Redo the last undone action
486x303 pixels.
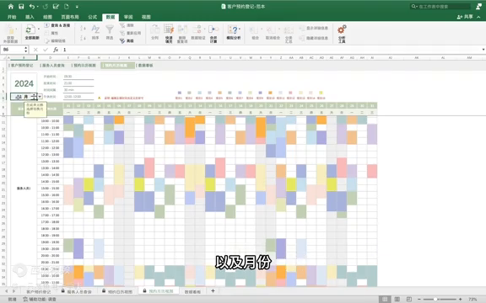coord(46,6)
